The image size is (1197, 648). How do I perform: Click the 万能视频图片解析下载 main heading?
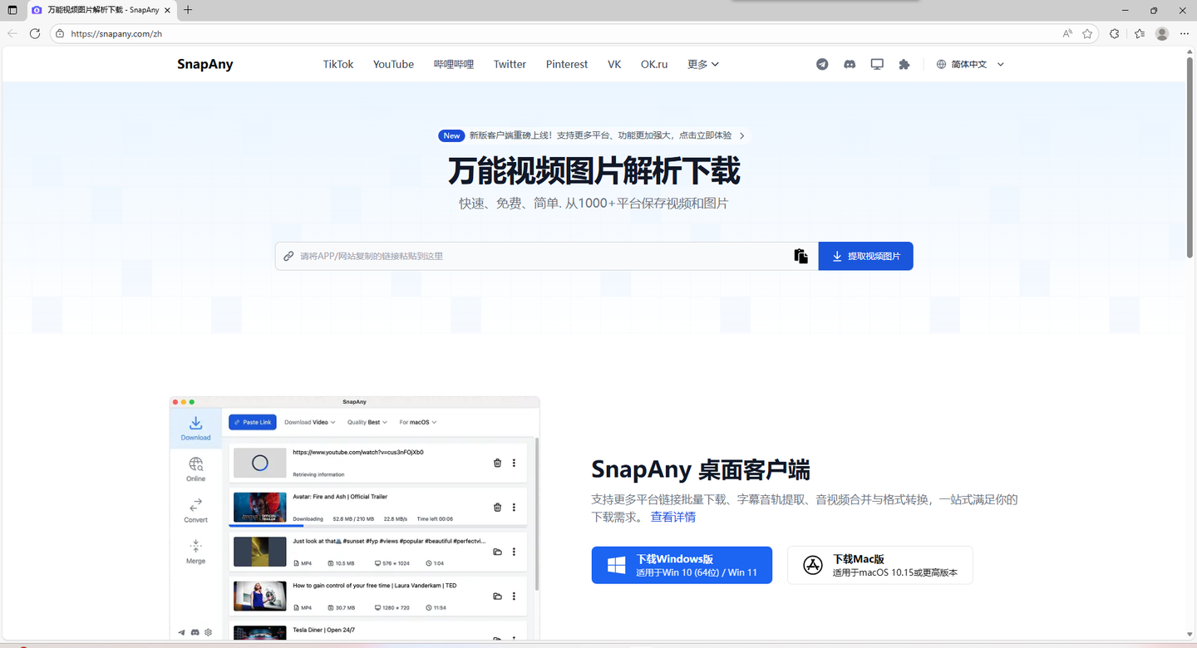[x=594, y=170]
